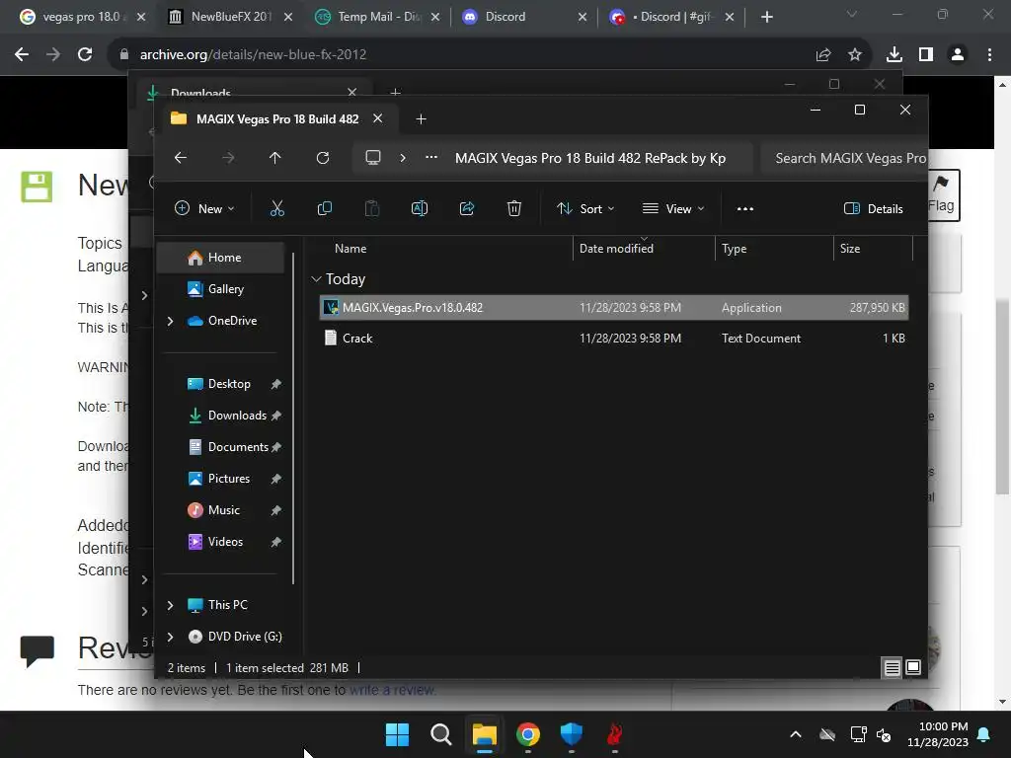Click the Rename icon in Explorer toolbar

click(x=419, y=208)
